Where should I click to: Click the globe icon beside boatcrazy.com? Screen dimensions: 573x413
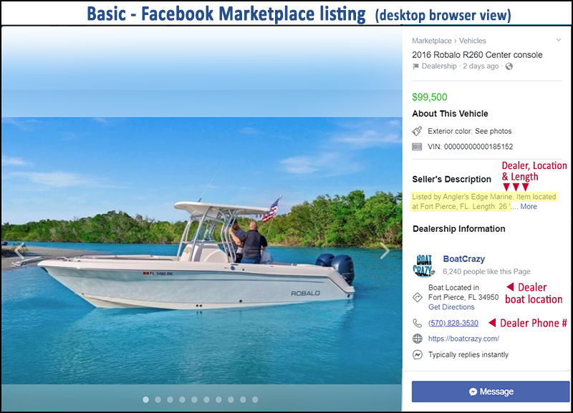418,339
